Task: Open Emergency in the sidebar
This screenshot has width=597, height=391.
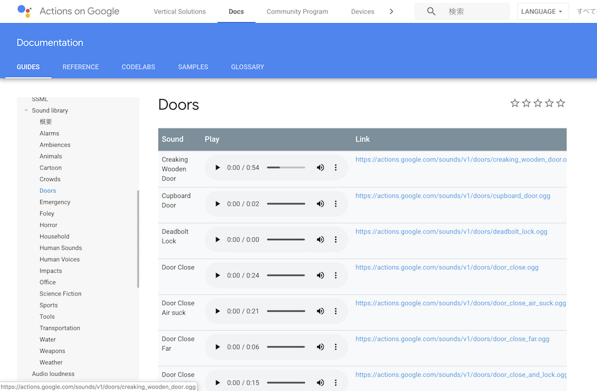Action: coord(55,202)
